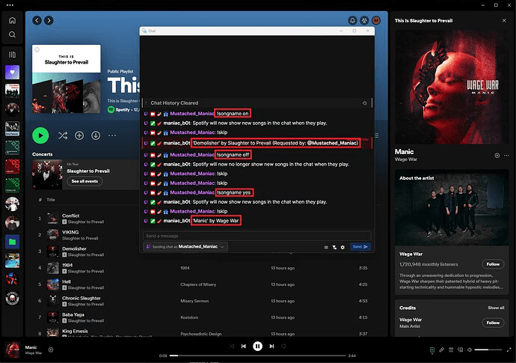Toggle shuffle in the player bar
Image resolution: width=516 pixels, height=363 pixels.
(x=232, y=347)
